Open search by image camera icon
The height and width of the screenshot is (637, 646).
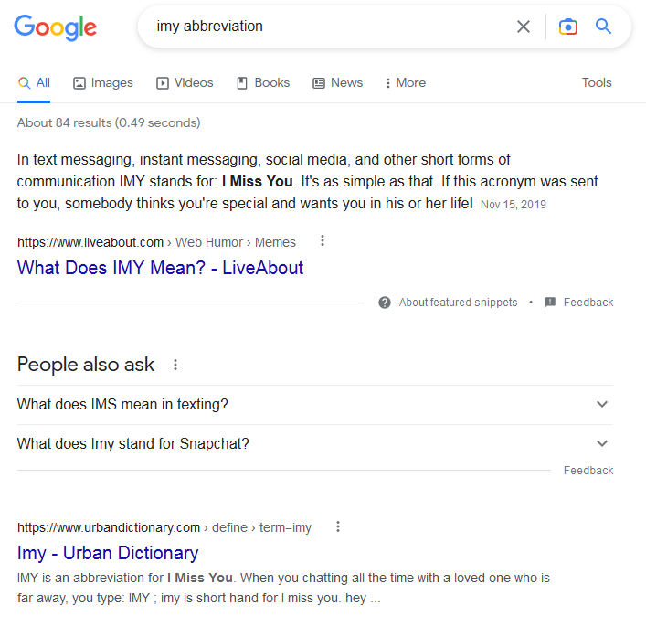[x=568, y=27]
